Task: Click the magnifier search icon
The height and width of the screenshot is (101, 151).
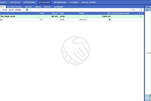Action: click(142, 10)
